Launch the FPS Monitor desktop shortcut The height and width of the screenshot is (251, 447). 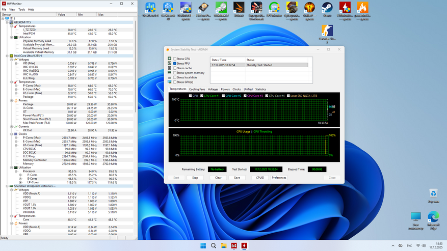tap(274, 9)
